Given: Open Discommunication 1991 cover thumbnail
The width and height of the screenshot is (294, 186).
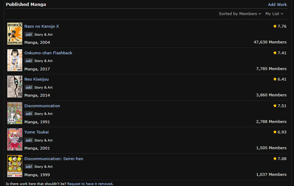Looking at the screenshot, I should coord(15,113).
